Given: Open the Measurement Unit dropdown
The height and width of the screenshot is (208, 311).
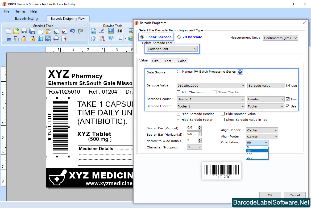Looking at the screenshot, I should [280, 38].
